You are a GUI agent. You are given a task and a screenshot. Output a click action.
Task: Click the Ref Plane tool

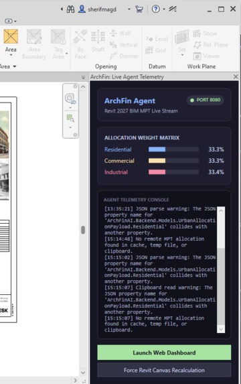[x=211, y=45]
